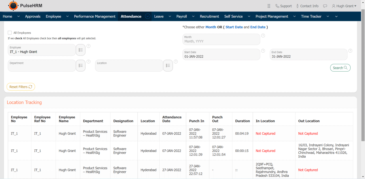Open the Department list picker icon
The width and height of the screenshot is (365, 179).
click(81, 66)
